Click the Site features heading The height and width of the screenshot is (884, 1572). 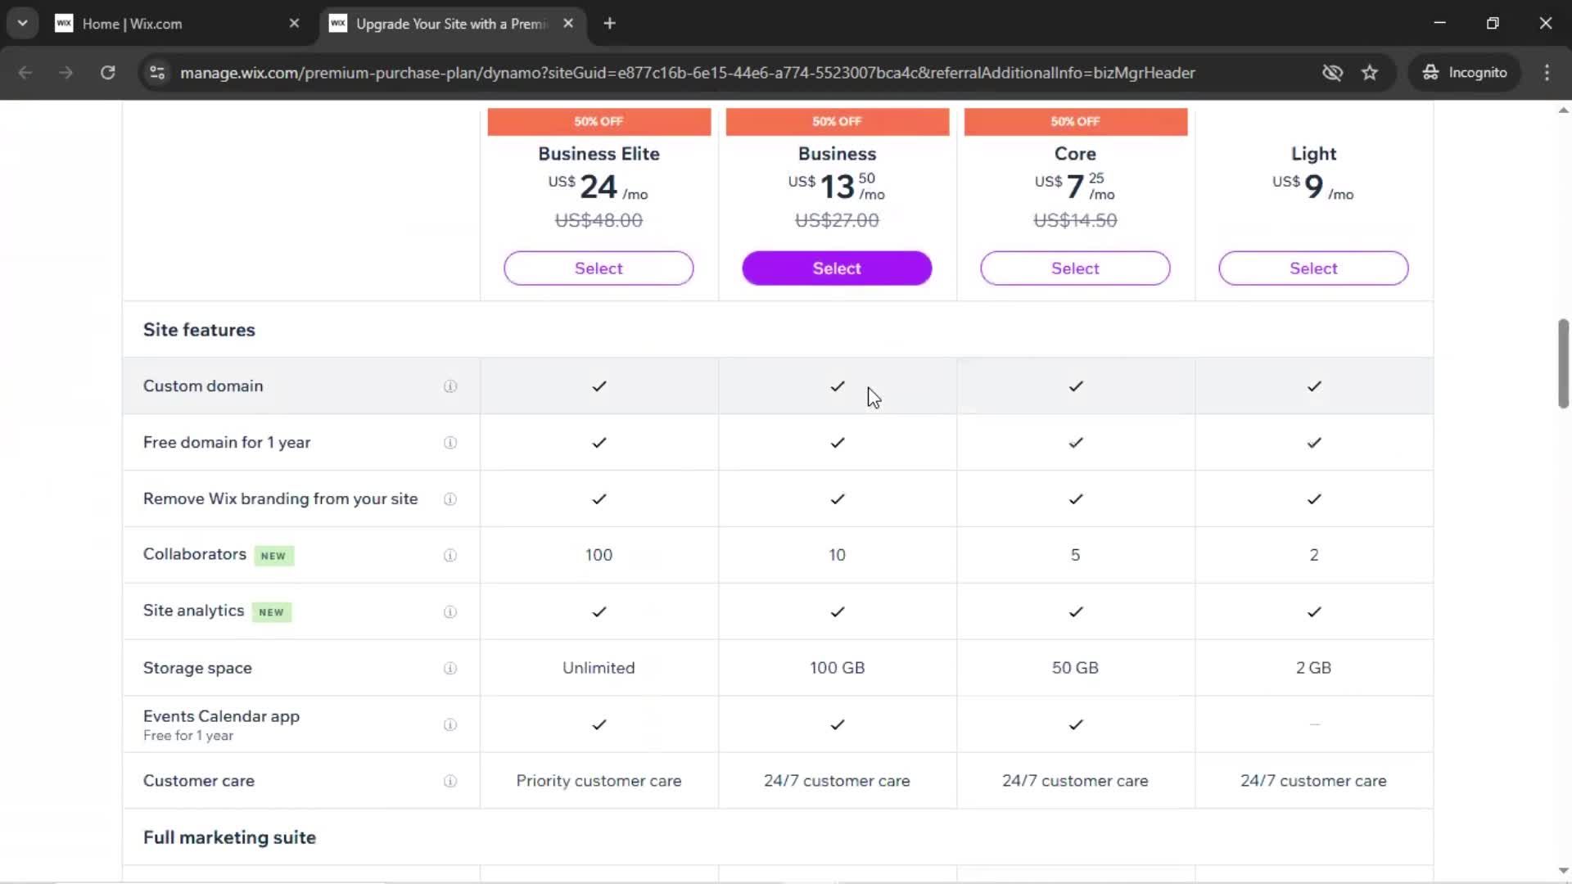pyautogui.click(x=199, y=330)
